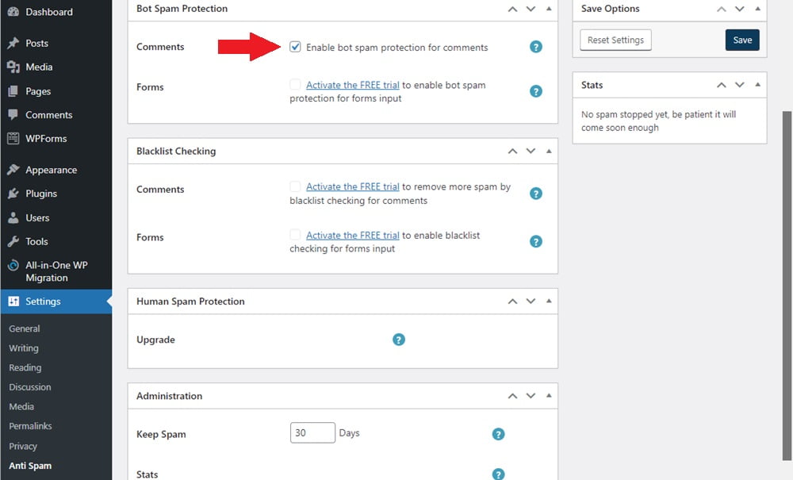Activate FREE trial link for blacklist Forms
This screenshot has width=793, height=480.
(x=353, y=235)
